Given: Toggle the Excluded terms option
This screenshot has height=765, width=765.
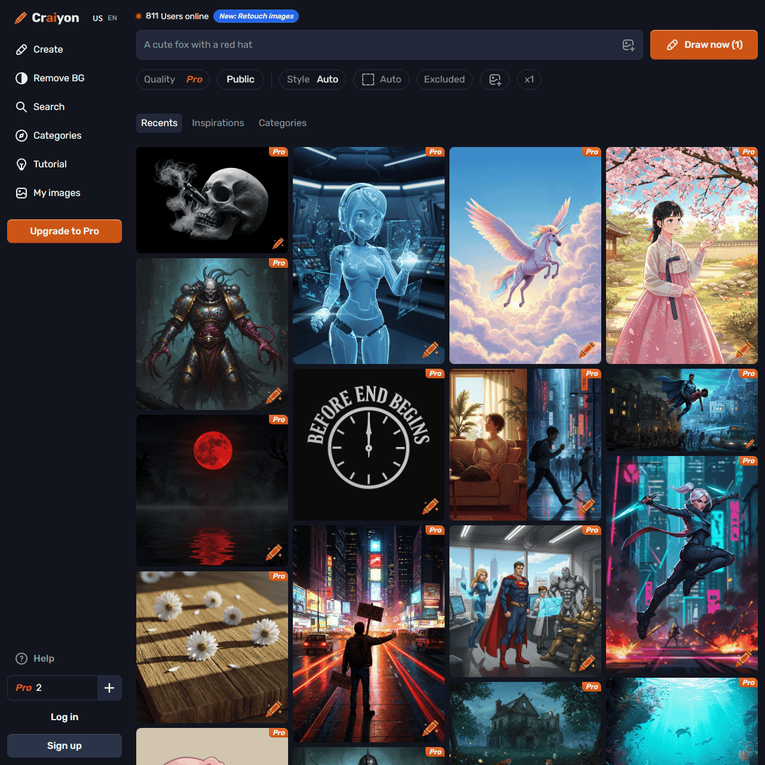Looking at the screenshot, I should coord(444,79).
